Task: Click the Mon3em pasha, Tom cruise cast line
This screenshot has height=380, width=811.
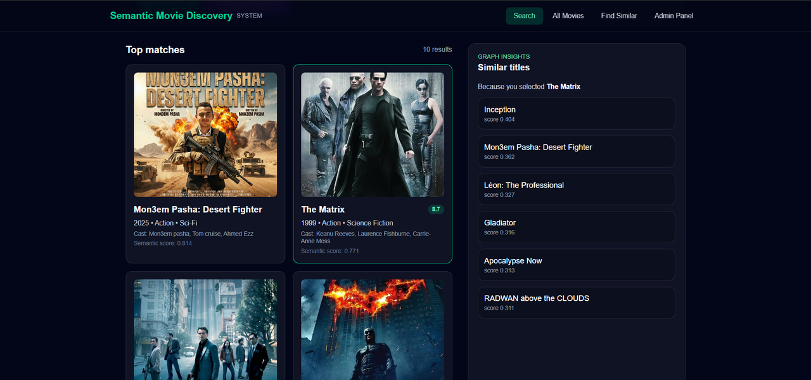Action: coord(193,234)
